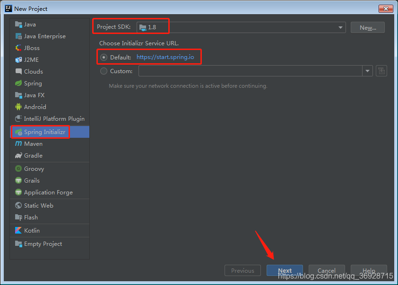Click the J2ME icon
Viewport: 398px width, 285px height.
pos(18,60)
